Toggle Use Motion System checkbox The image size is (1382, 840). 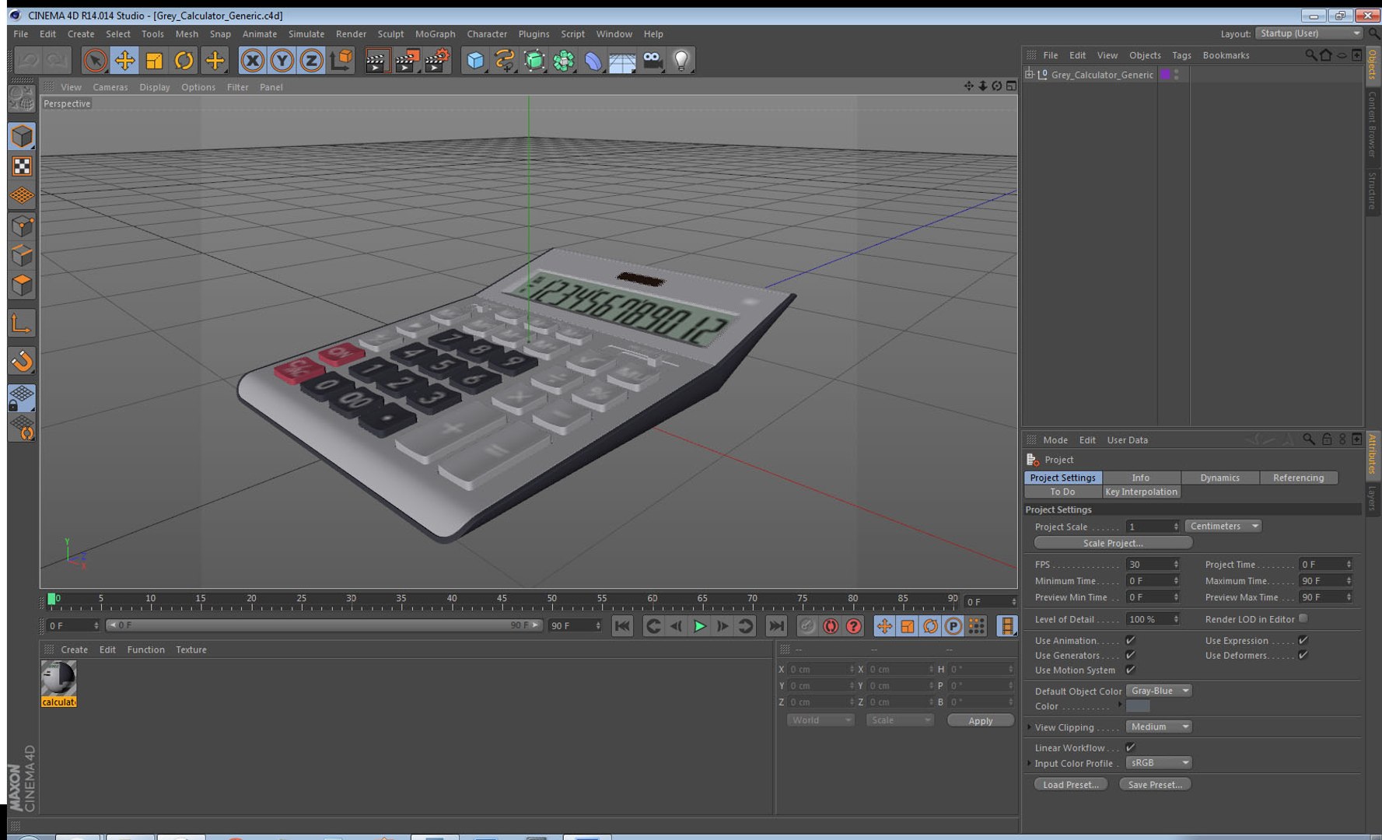1130,670
